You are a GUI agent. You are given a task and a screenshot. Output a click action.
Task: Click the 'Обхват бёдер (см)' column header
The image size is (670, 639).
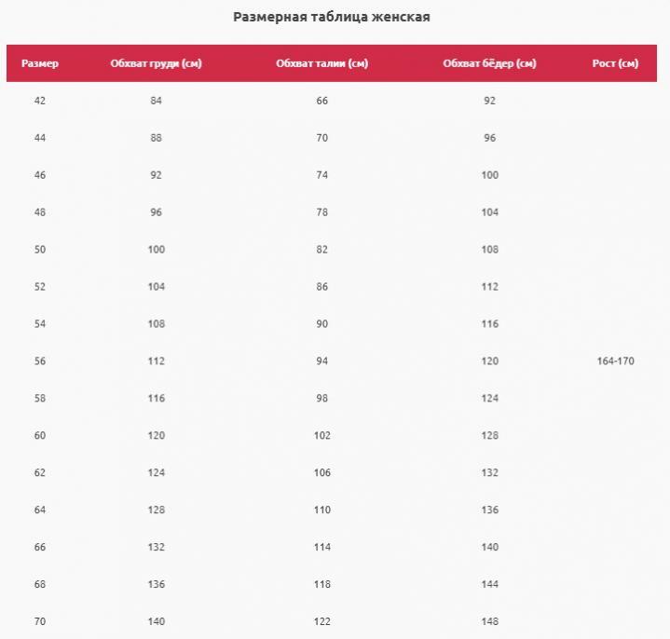489,64
